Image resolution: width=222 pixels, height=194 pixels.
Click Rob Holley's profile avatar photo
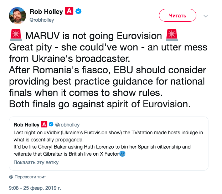click(x=17, y=15)
